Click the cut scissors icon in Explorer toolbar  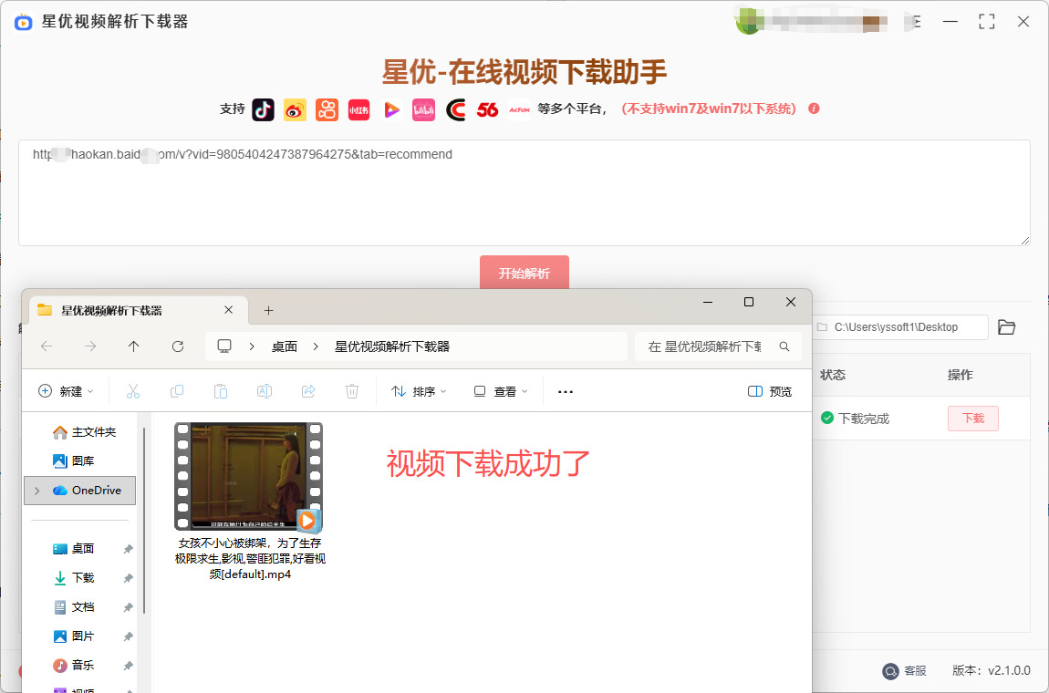[x=132, y=391]
